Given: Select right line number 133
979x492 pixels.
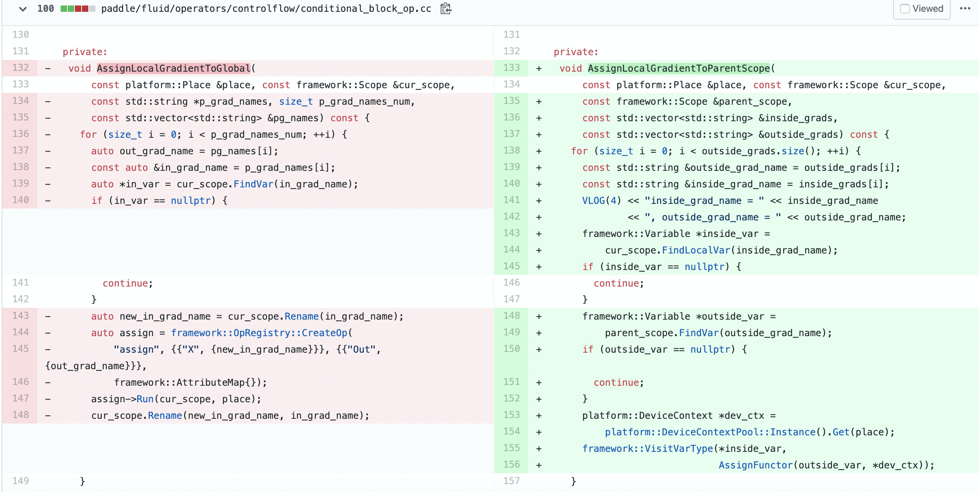Looking at the screenshot, I should (511, 68).
